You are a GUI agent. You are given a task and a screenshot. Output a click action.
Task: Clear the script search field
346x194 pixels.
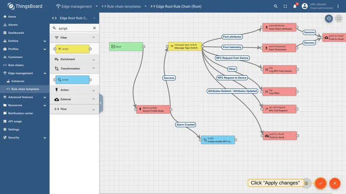94,28
